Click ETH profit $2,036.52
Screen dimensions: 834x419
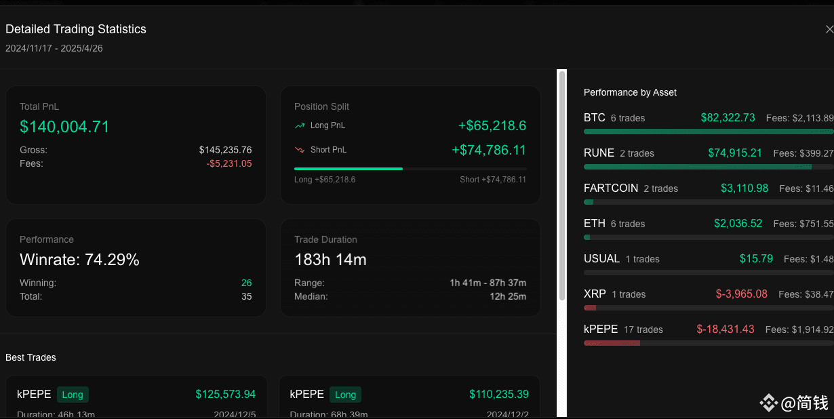[738, 223]
